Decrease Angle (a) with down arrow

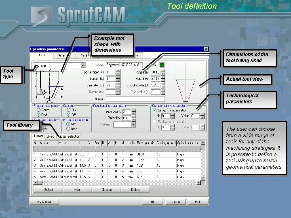click(x=163, y=73)
